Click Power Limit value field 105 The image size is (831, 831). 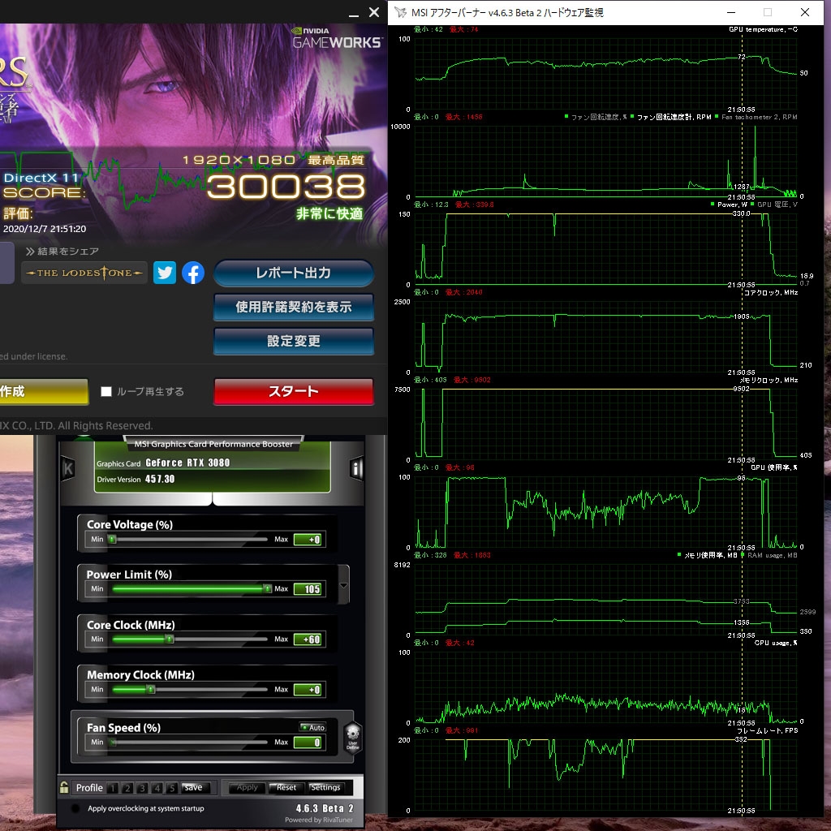(x=308, y=589)
